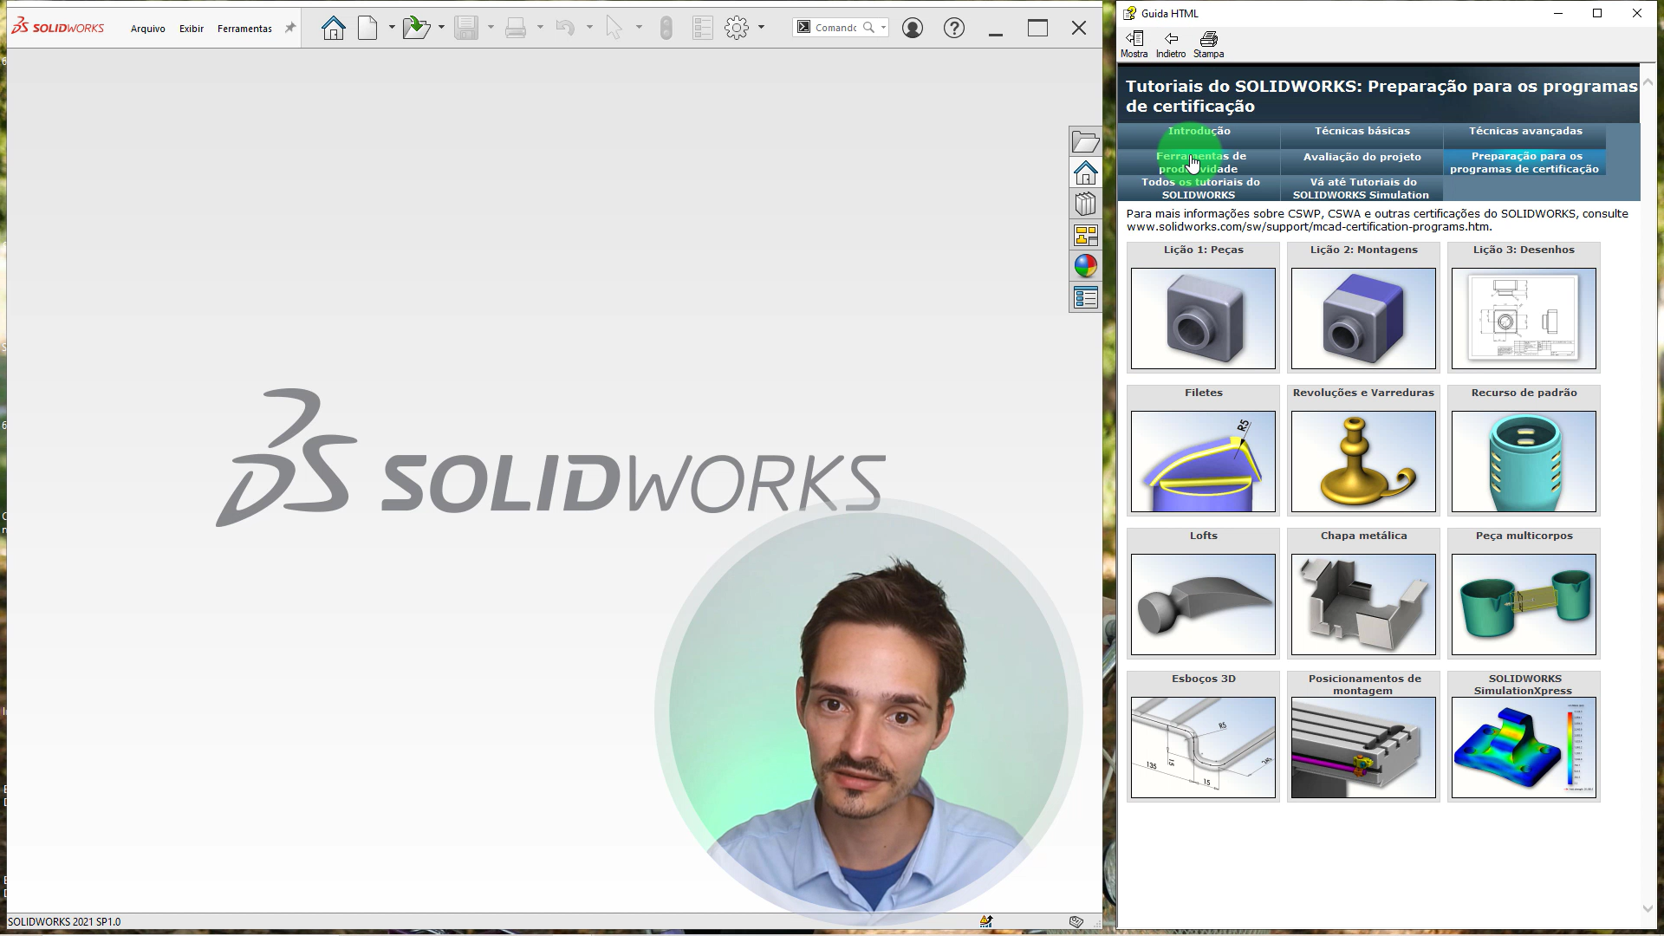This screenshot has height=936, width=1664.
Task: Open Lição 1: Peças tutorial thumbnail
Action: click(x=1203, y=318)
